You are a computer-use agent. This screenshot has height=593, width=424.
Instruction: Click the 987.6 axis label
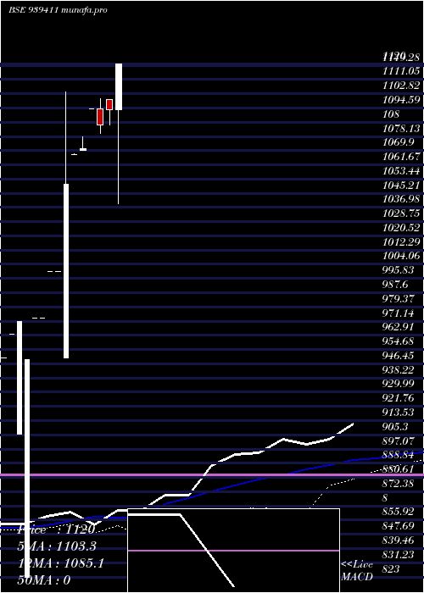point(396,285)
